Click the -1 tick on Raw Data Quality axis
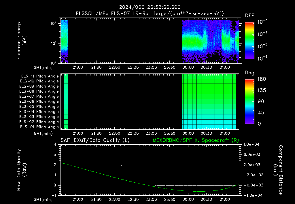Screen dimensions: 295x204 54,195
